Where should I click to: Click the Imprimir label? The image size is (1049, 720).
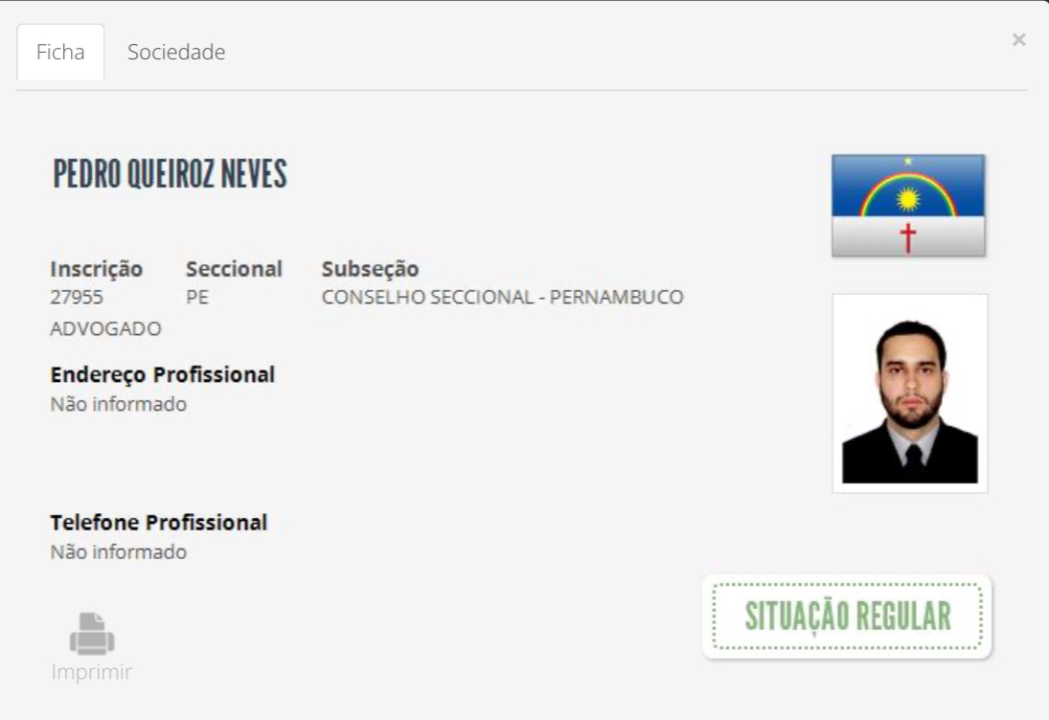pos(92,672)
